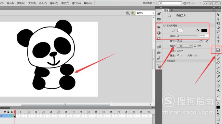
Task: Click the stroke height value field 4.00
Action: pyautogui.click(x=204, y=36)
